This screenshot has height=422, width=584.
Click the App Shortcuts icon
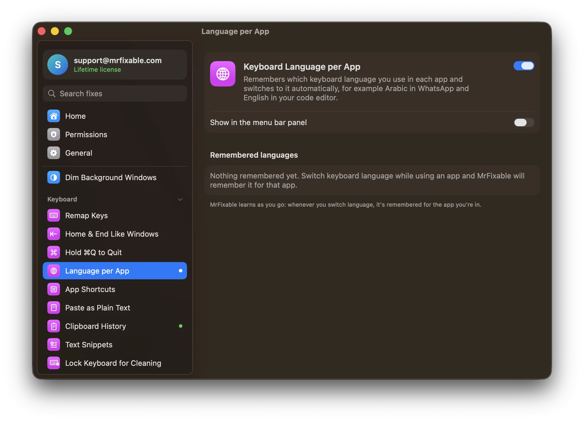pos(54,289)
